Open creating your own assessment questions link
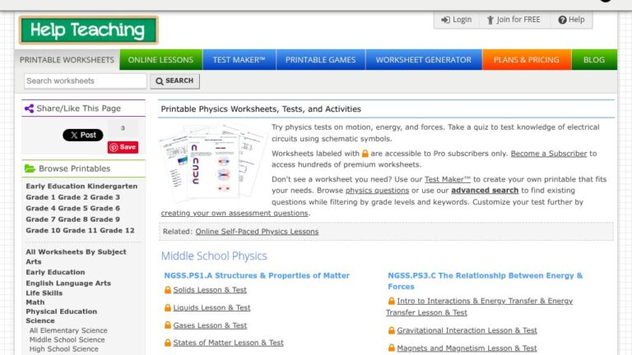Viewport: 632px width, 355px height. click(235, 213)
